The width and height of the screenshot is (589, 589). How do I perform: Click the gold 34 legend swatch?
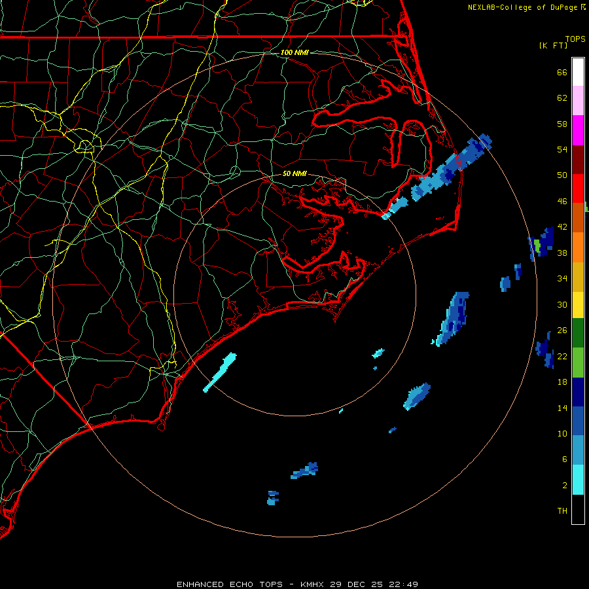578,276
